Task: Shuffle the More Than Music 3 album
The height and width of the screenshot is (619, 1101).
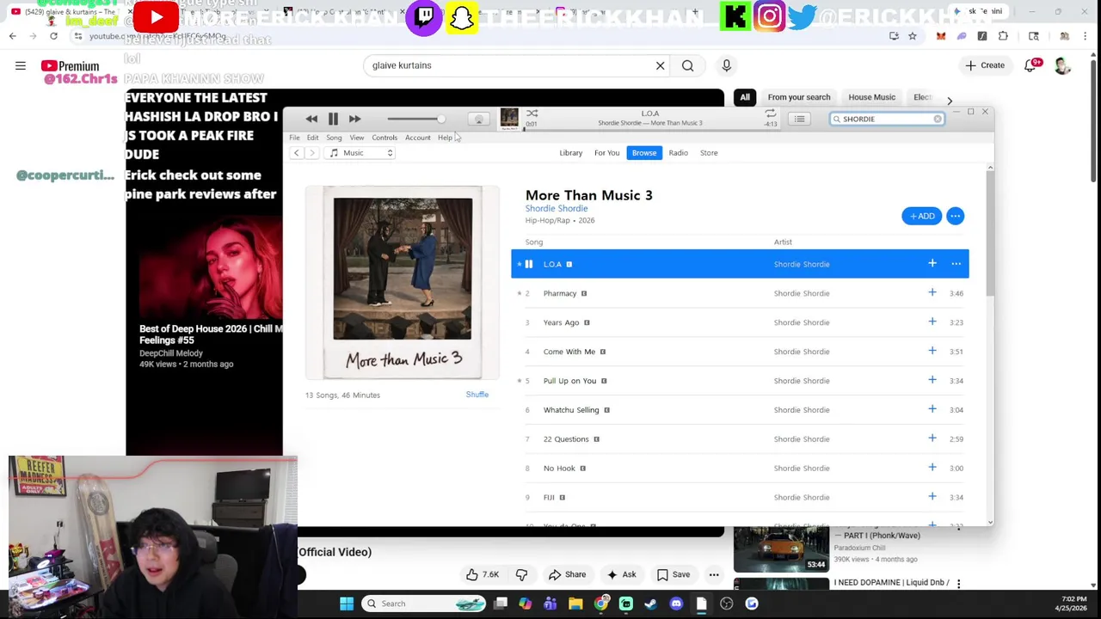Action: pos(477,395)
